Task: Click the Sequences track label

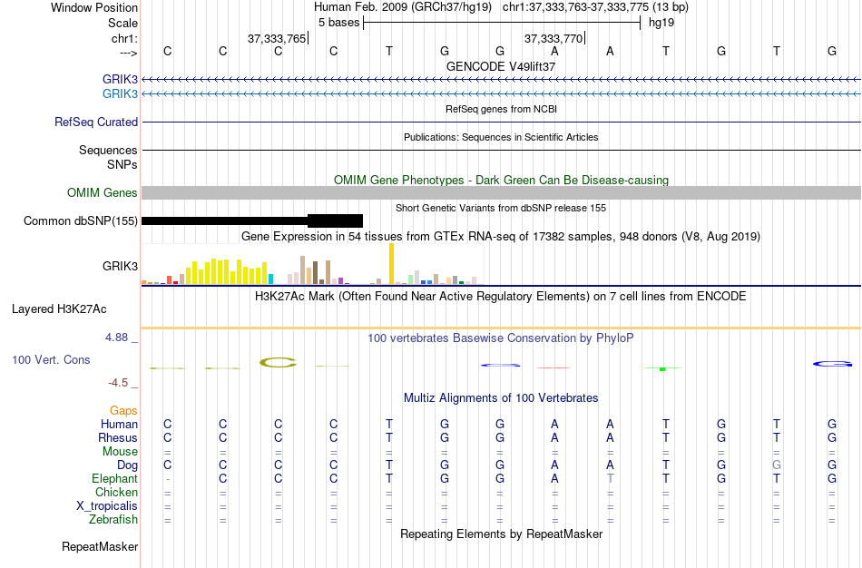Action: click(108, 150)
